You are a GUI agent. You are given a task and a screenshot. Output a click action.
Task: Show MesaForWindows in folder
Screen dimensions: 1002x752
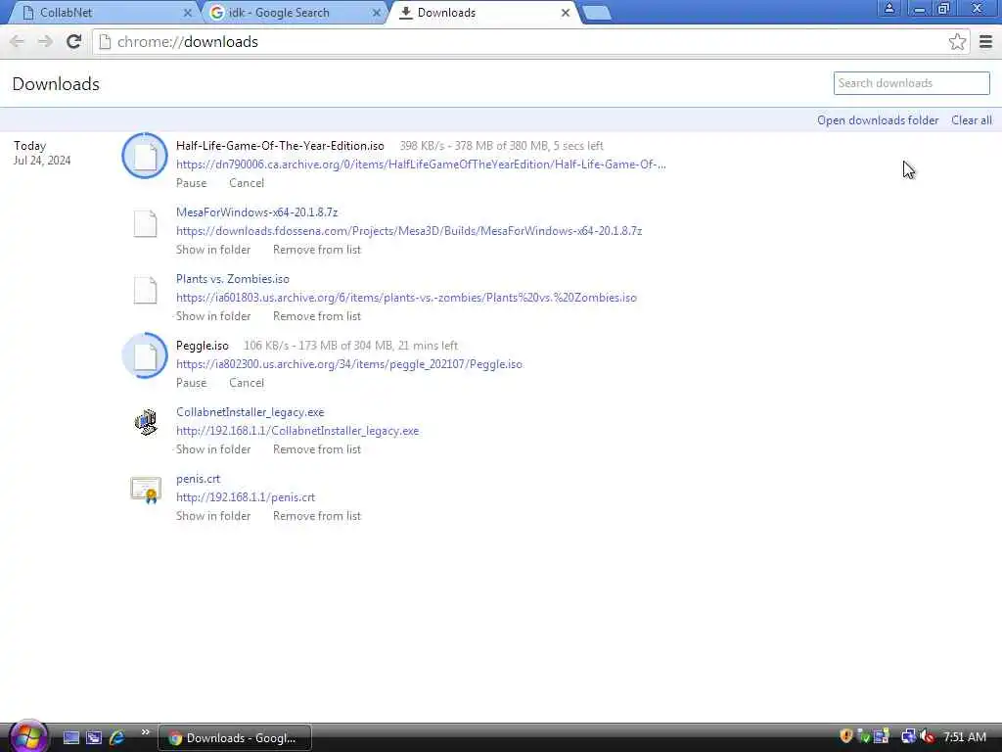212,250
